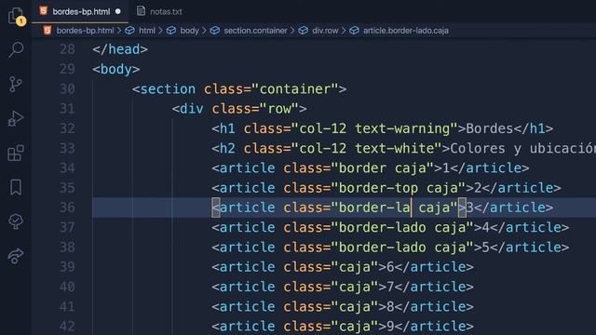596x335 pixels.
Task: Click the "border-top caja" class value
Action: (399, 188)
